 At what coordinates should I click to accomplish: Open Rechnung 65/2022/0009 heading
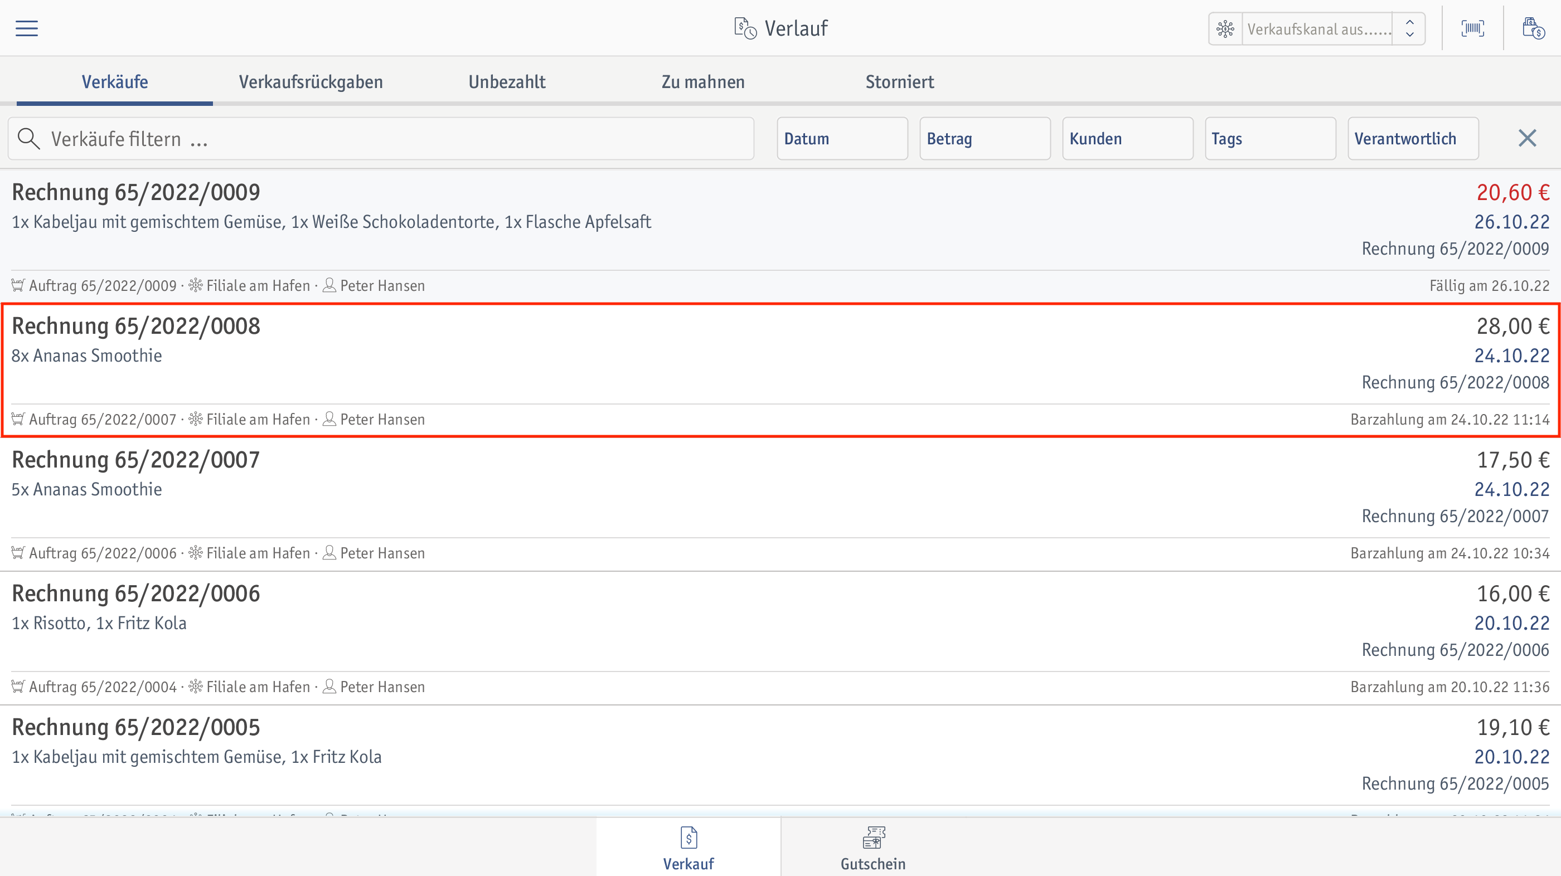[135, 193]
